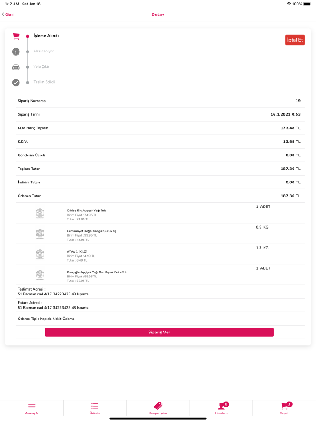Select the Oruçoğlu Ayçiçek Yağı product thumbnail
Viewport: 316px width, 422px height.
tap(40, 274)
